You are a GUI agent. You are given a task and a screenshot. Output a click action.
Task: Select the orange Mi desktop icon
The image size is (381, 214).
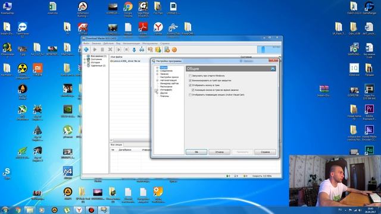38,70
